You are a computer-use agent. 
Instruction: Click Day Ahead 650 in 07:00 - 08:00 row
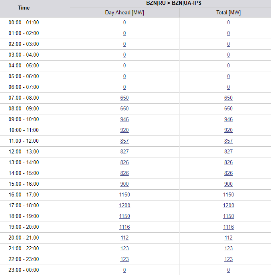[x=125, y=98]
